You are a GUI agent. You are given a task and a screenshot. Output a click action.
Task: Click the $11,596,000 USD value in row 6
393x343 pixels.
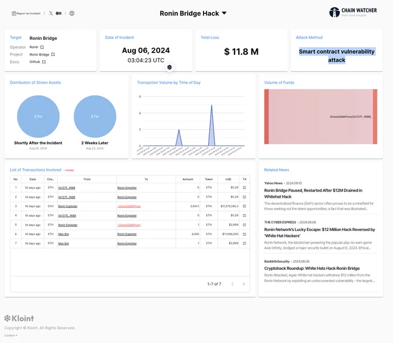[x=230, y=234]
